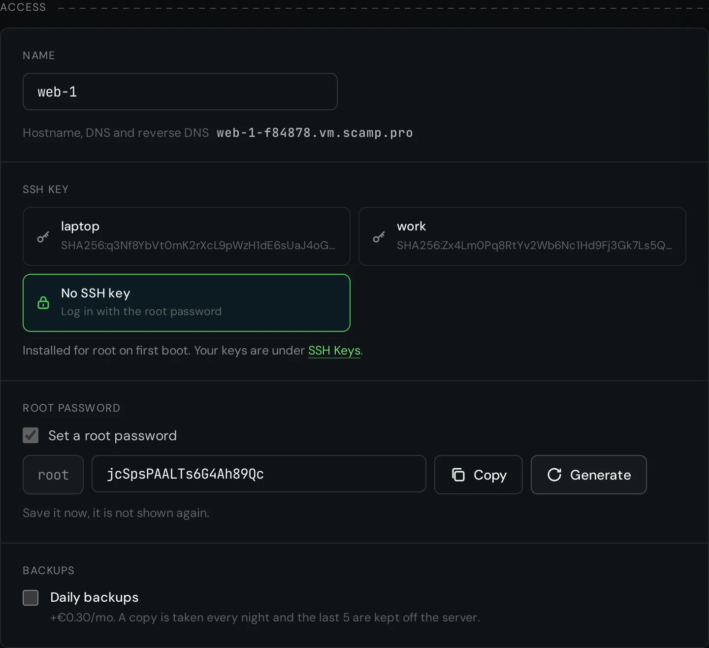Generate a new root password
The height and width of the screenshot is (648, 709).
point(589,475)
